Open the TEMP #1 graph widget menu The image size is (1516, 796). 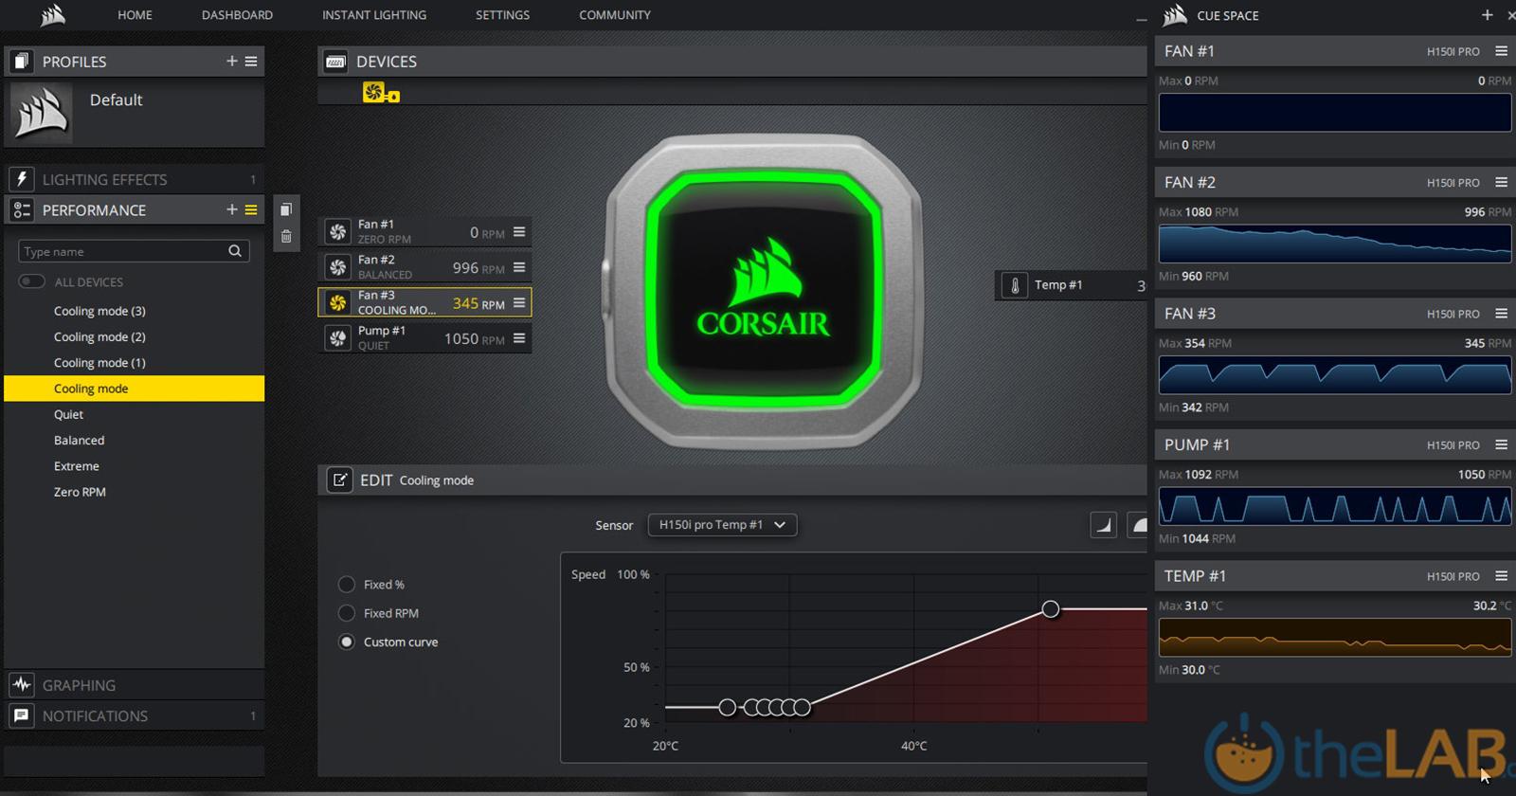tap(1501, 576)
